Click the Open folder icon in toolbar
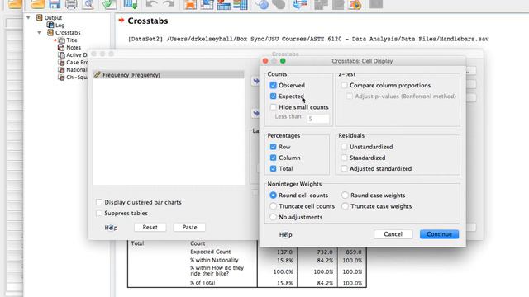 click(37, 4)
